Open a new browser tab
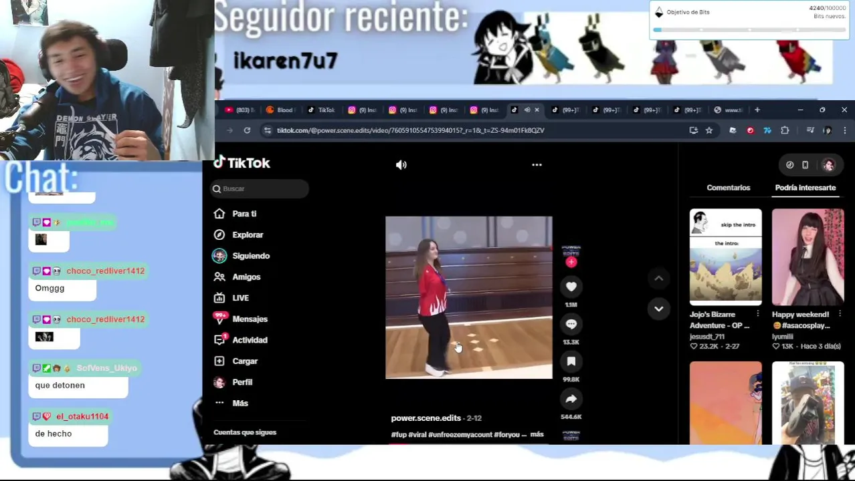The height and width of the screenshot is (481, 855). click(757, 110)
